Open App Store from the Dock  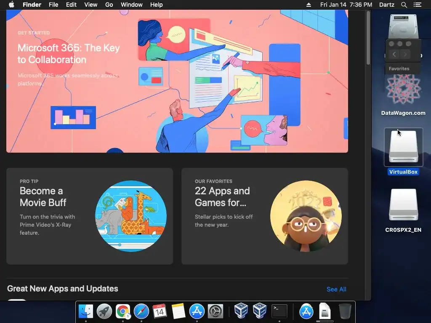[x=197, y=312]
